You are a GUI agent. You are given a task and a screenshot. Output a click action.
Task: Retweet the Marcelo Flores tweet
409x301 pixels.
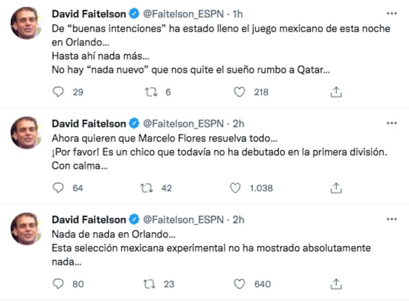tap(147, 188)
